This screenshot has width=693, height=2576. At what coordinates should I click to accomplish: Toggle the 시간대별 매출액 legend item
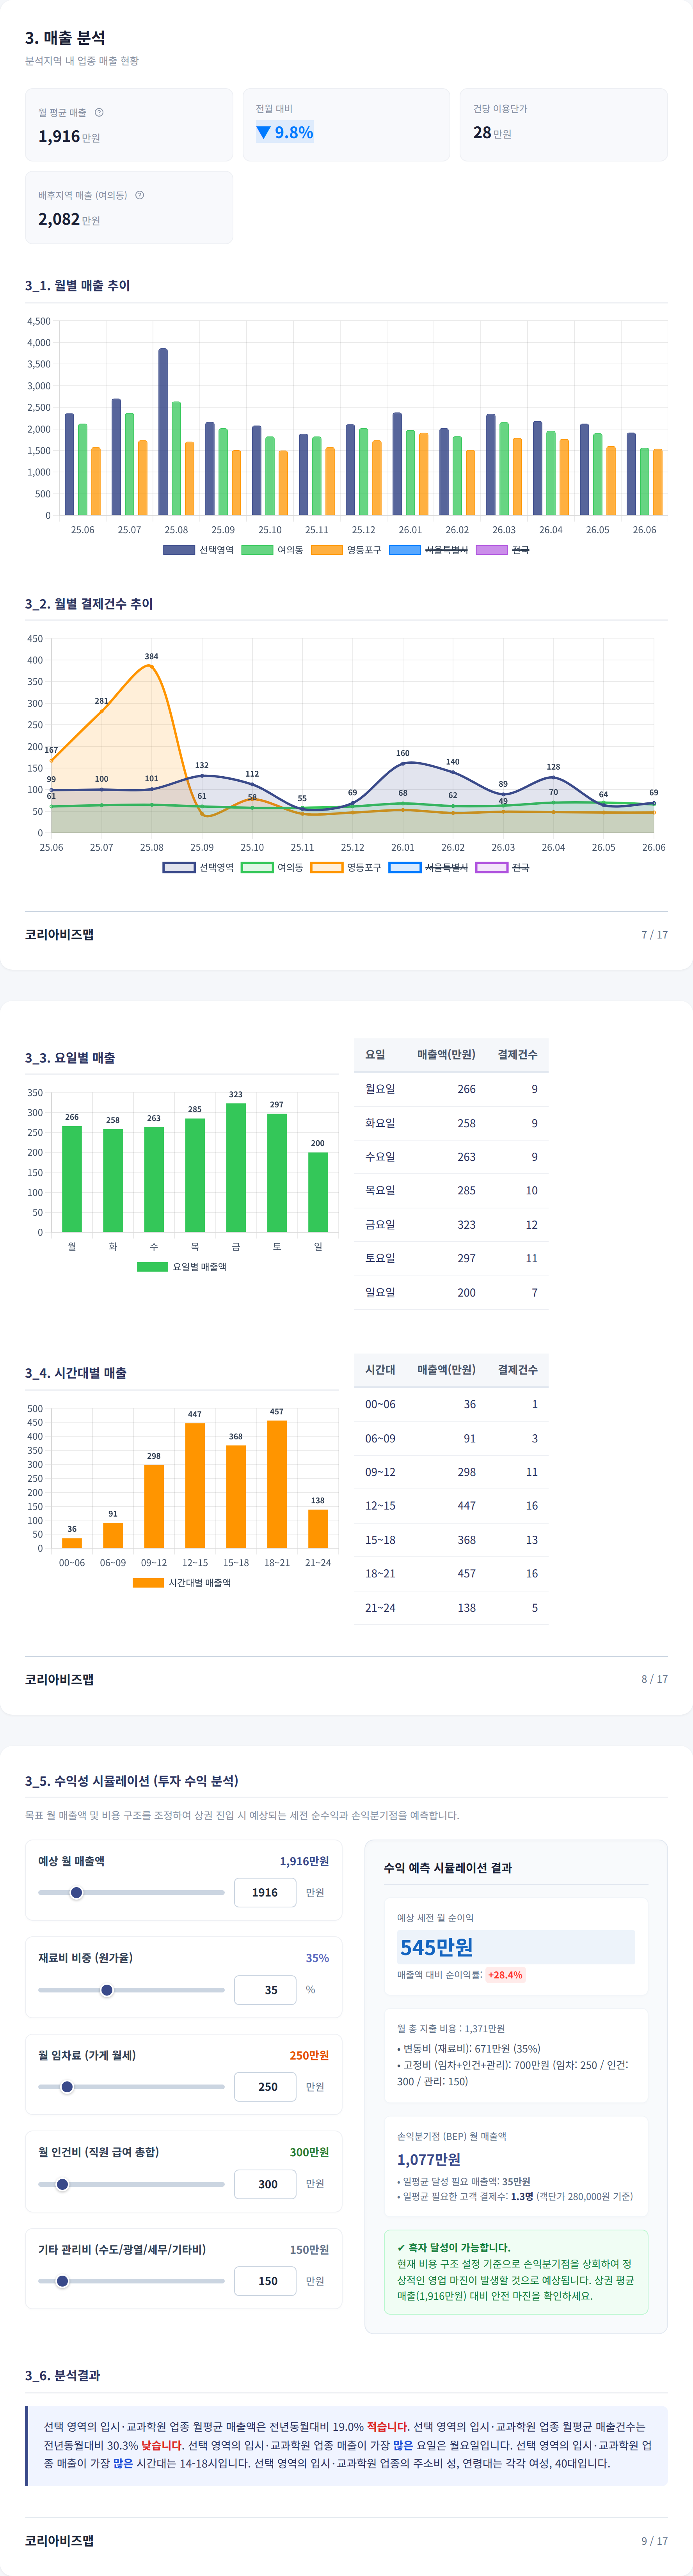182,1583
